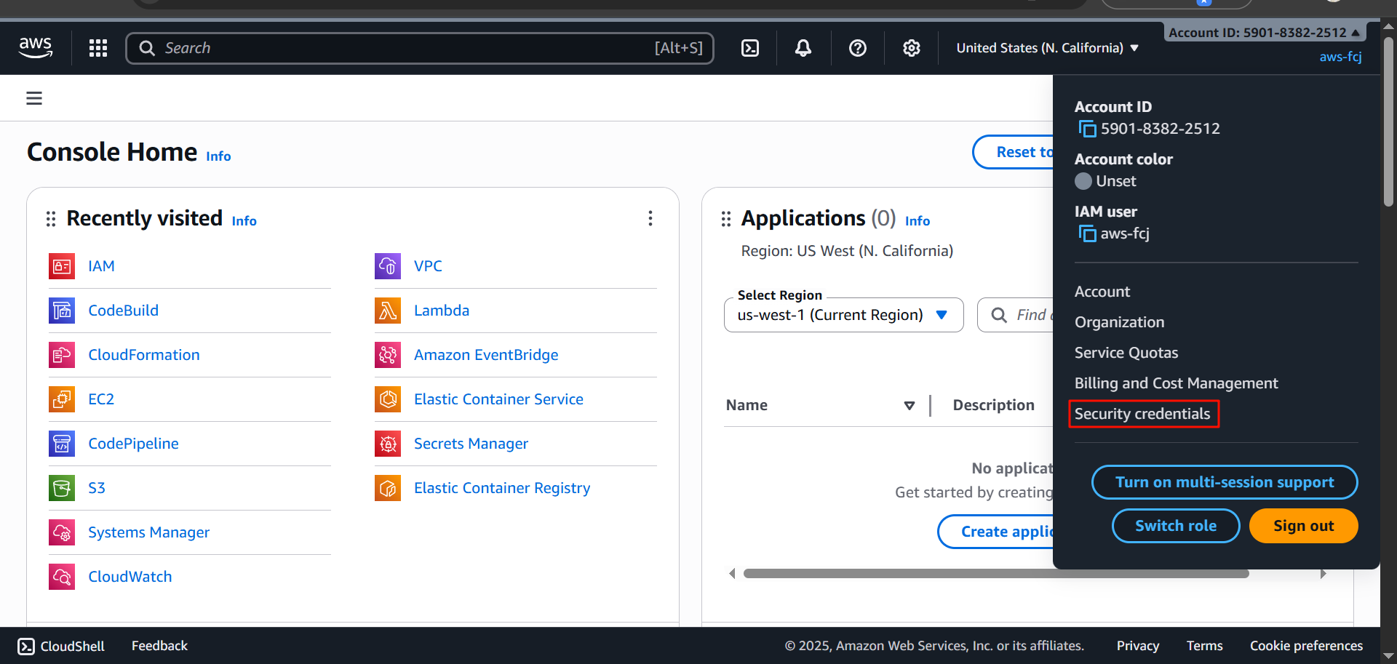Click the scroll-left arrow of Applications table
The image size is (1397, 664).
pos(732,574)
